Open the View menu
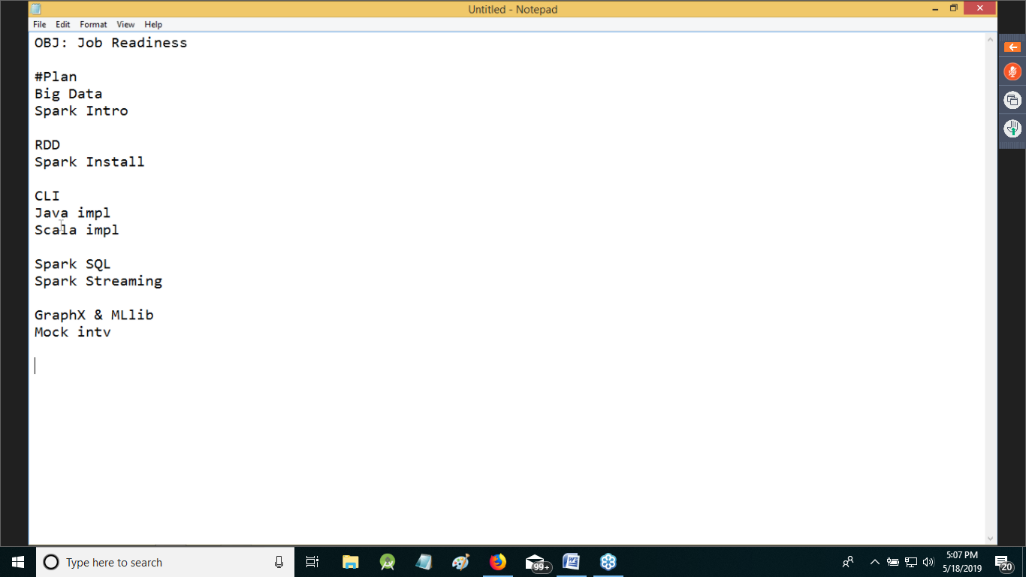Image resolution: width=1026 pixels, height=577 pixels. [x=125, y=25]
